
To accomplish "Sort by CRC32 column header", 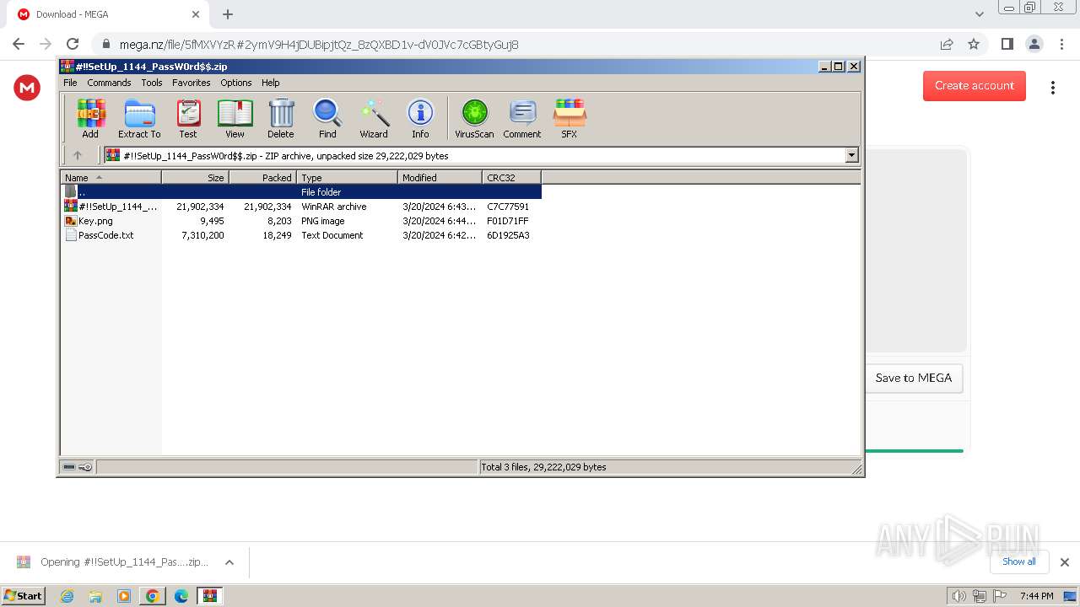I will pos(511,177).
